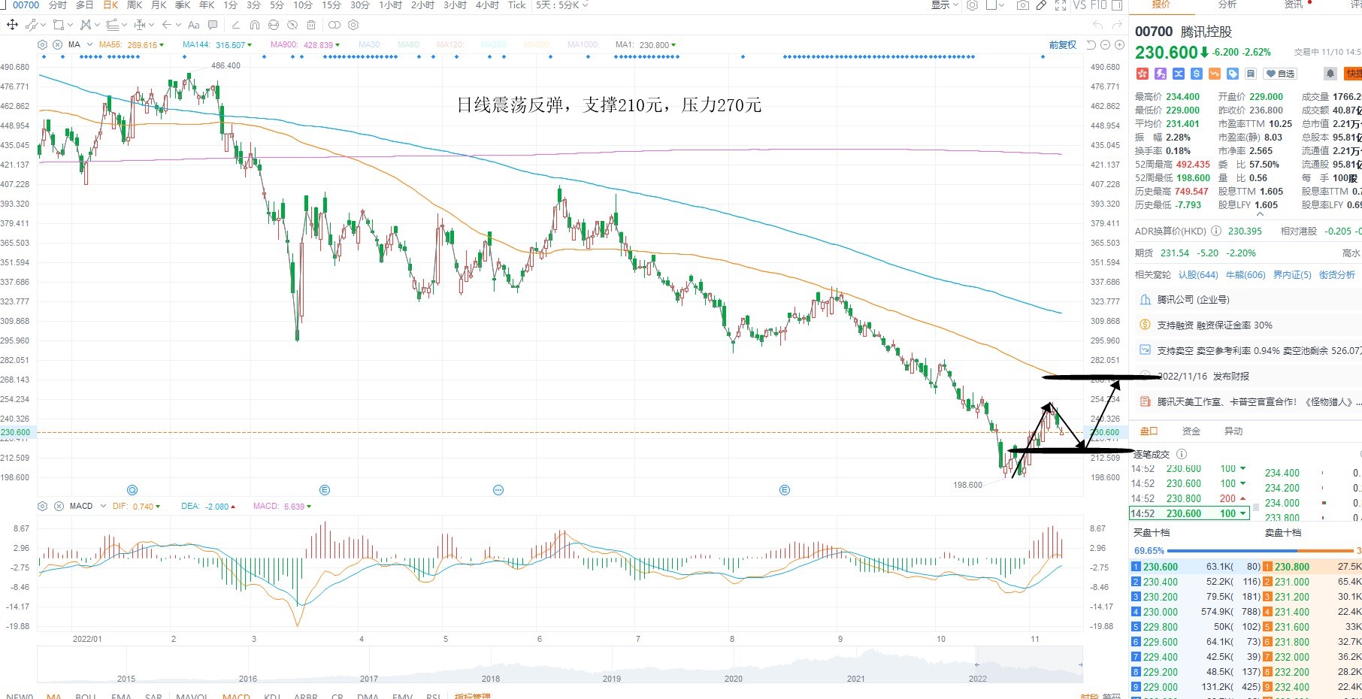Choose the rectangle shape drawing tool

point(59,25)
